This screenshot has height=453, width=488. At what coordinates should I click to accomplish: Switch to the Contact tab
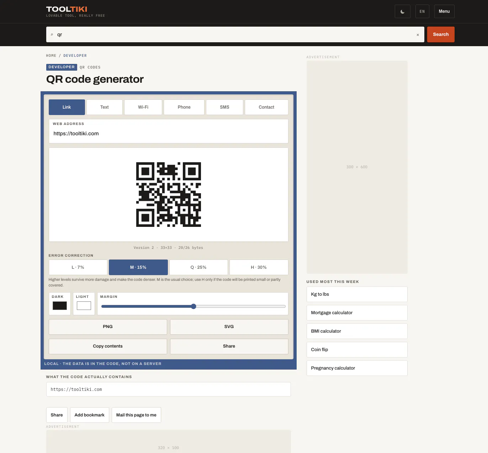pyautogui.click(x=266, y=107)
